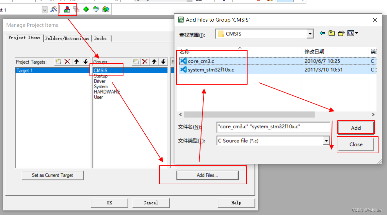Open Manage Project Items toolbar icon

click(67, 9)
